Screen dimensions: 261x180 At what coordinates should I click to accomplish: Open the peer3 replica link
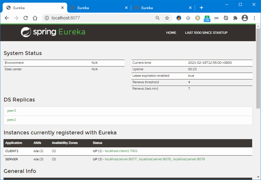click(x=11, y=111)
